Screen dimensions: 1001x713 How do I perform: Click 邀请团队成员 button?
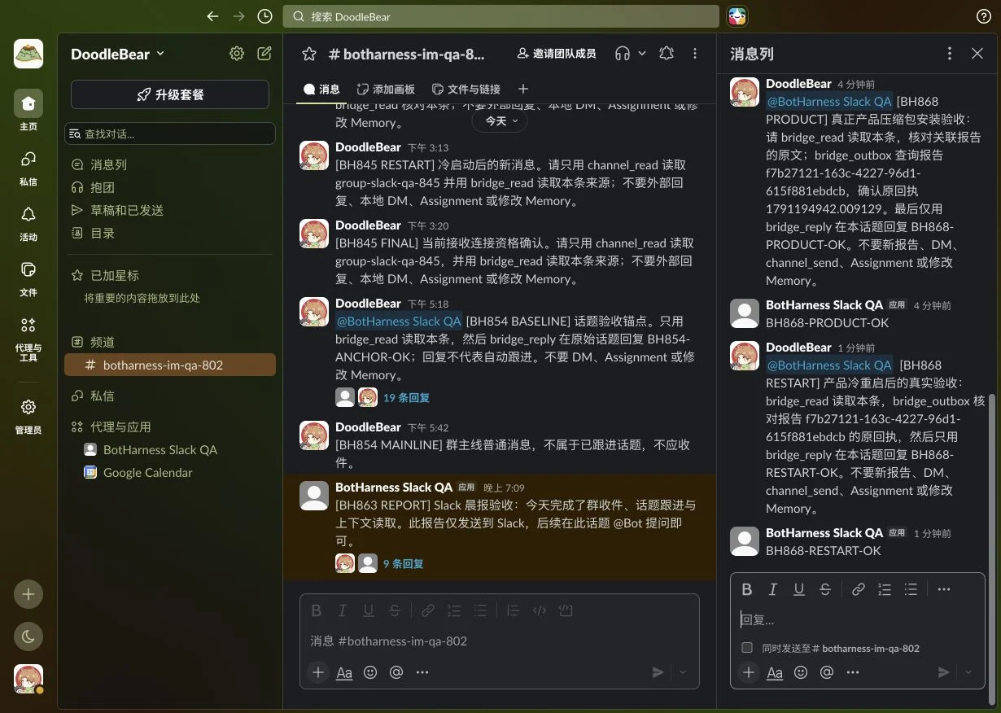(557, 54)
